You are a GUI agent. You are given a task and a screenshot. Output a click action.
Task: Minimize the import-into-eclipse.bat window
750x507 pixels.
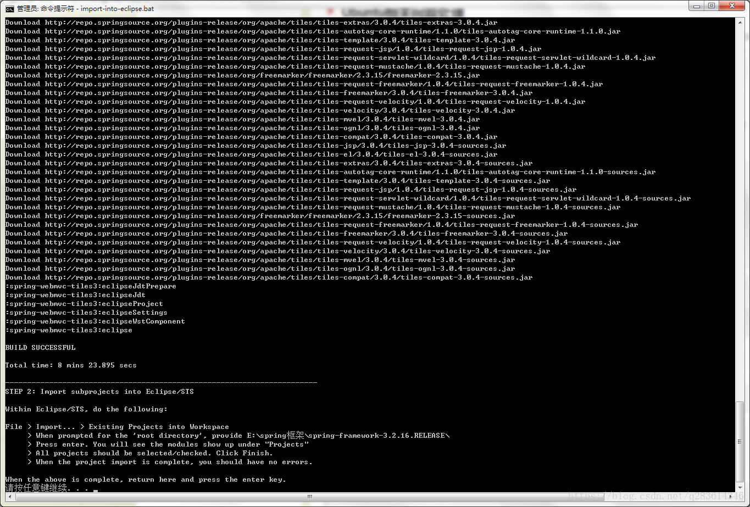coord(697,5)
